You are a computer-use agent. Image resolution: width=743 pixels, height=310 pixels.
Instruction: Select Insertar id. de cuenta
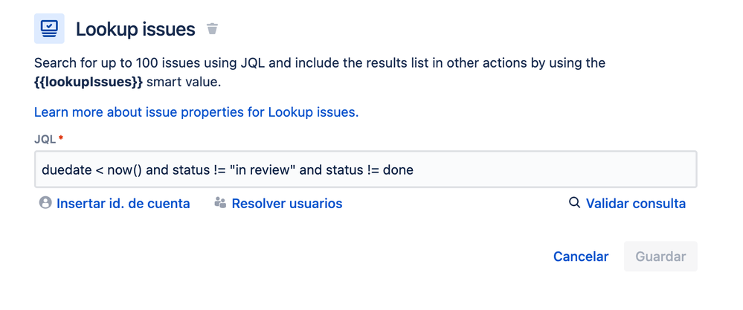point(123,204)
